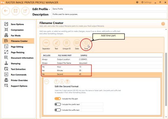
Task: Open Fax Mode section
Action: [x=18, y=35]
